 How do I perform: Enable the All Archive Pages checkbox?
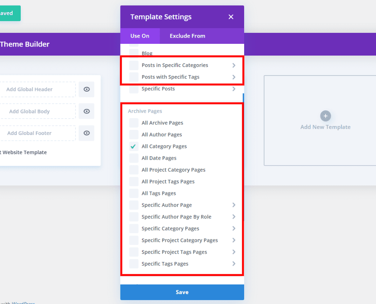[x=133, y=122]
